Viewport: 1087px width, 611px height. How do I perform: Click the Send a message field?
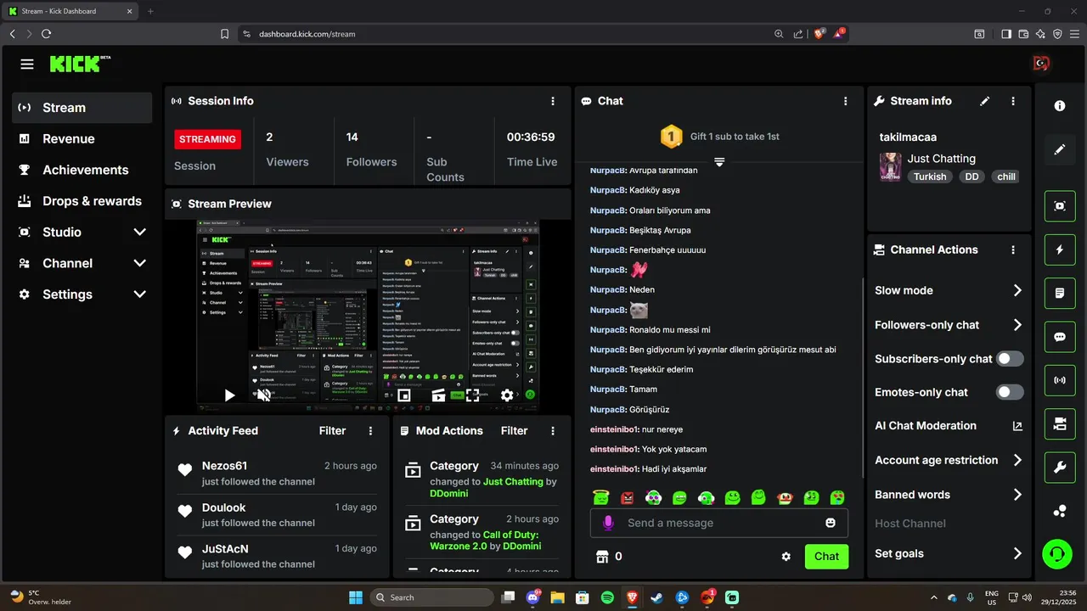719,523
